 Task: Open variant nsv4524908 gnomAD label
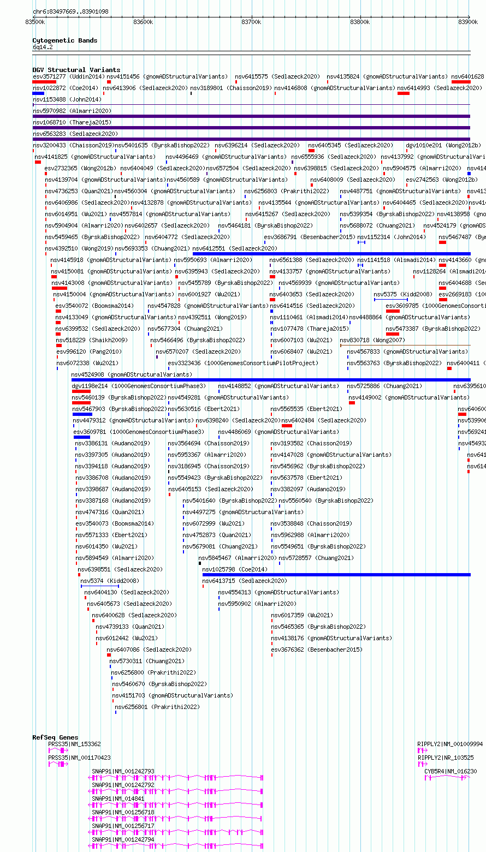click(x=132, y=374)
